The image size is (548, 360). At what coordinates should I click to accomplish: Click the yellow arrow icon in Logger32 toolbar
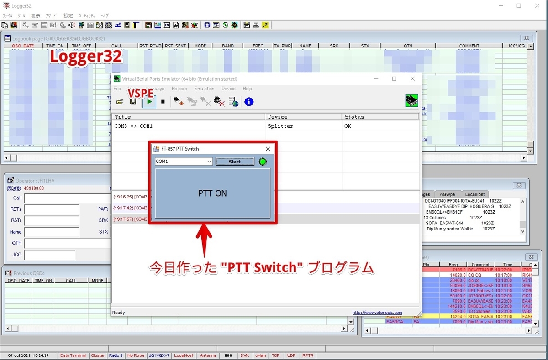[x=265, y=25]
